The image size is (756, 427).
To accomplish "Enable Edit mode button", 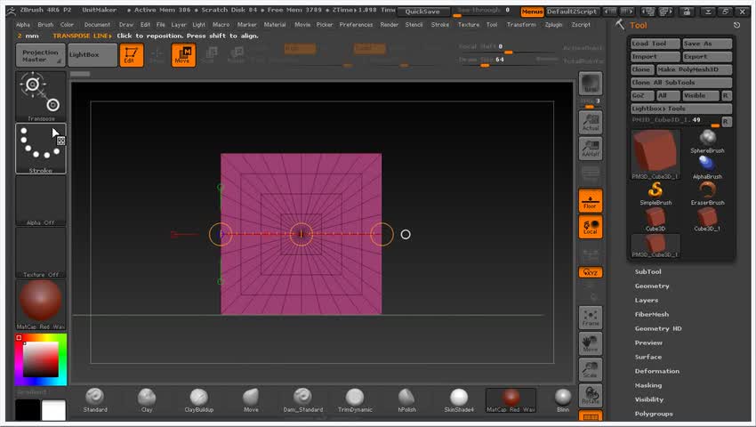I will click(x=131, y=55).
